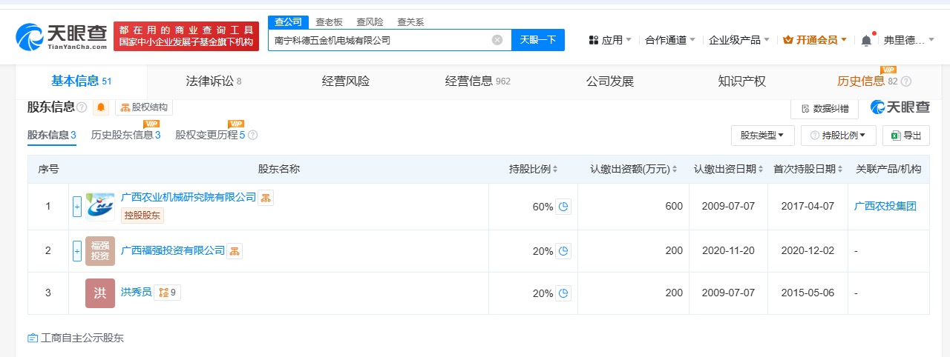Click the 洪 avatar thumbnail
This screenshot has height=357, width=950.
pyautogui.click(x=100, y=293)
